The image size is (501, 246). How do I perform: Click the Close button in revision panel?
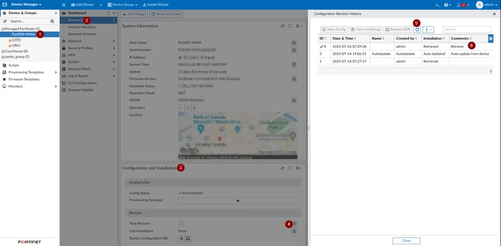406,241
